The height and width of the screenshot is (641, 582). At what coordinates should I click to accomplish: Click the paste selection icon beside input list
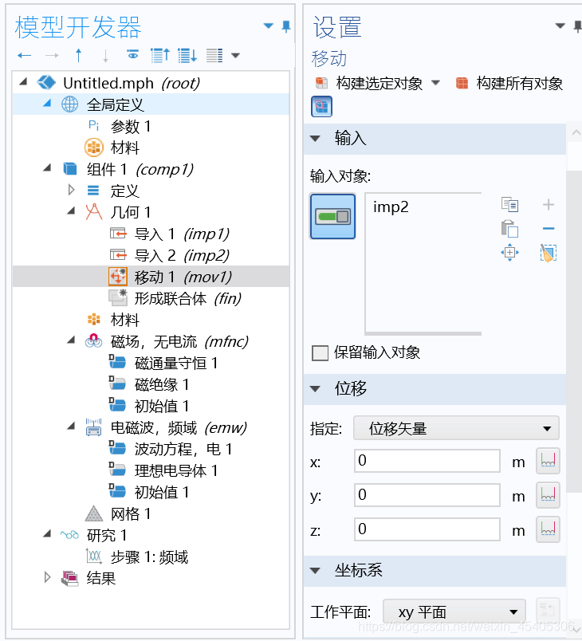tap(509, 229)
